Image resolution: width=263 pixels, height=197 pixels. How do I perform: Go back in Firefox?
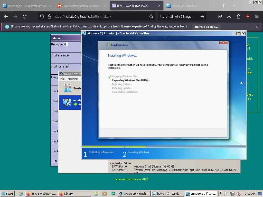point(6,17)
